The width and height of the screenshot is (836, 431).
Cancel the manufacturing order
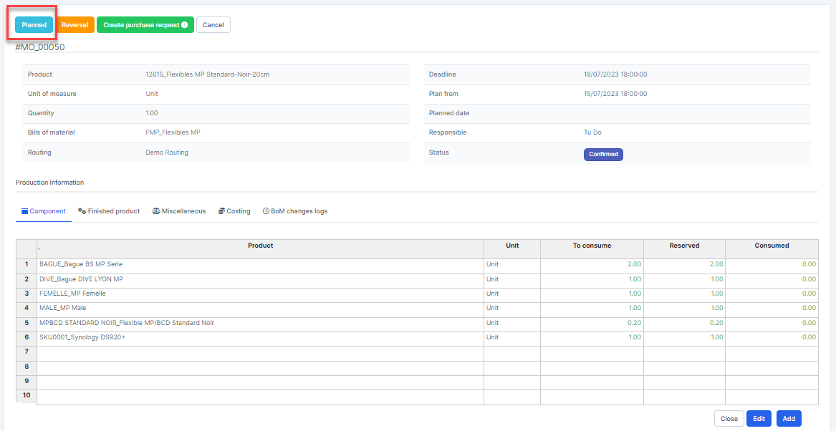tap(213, 25)
